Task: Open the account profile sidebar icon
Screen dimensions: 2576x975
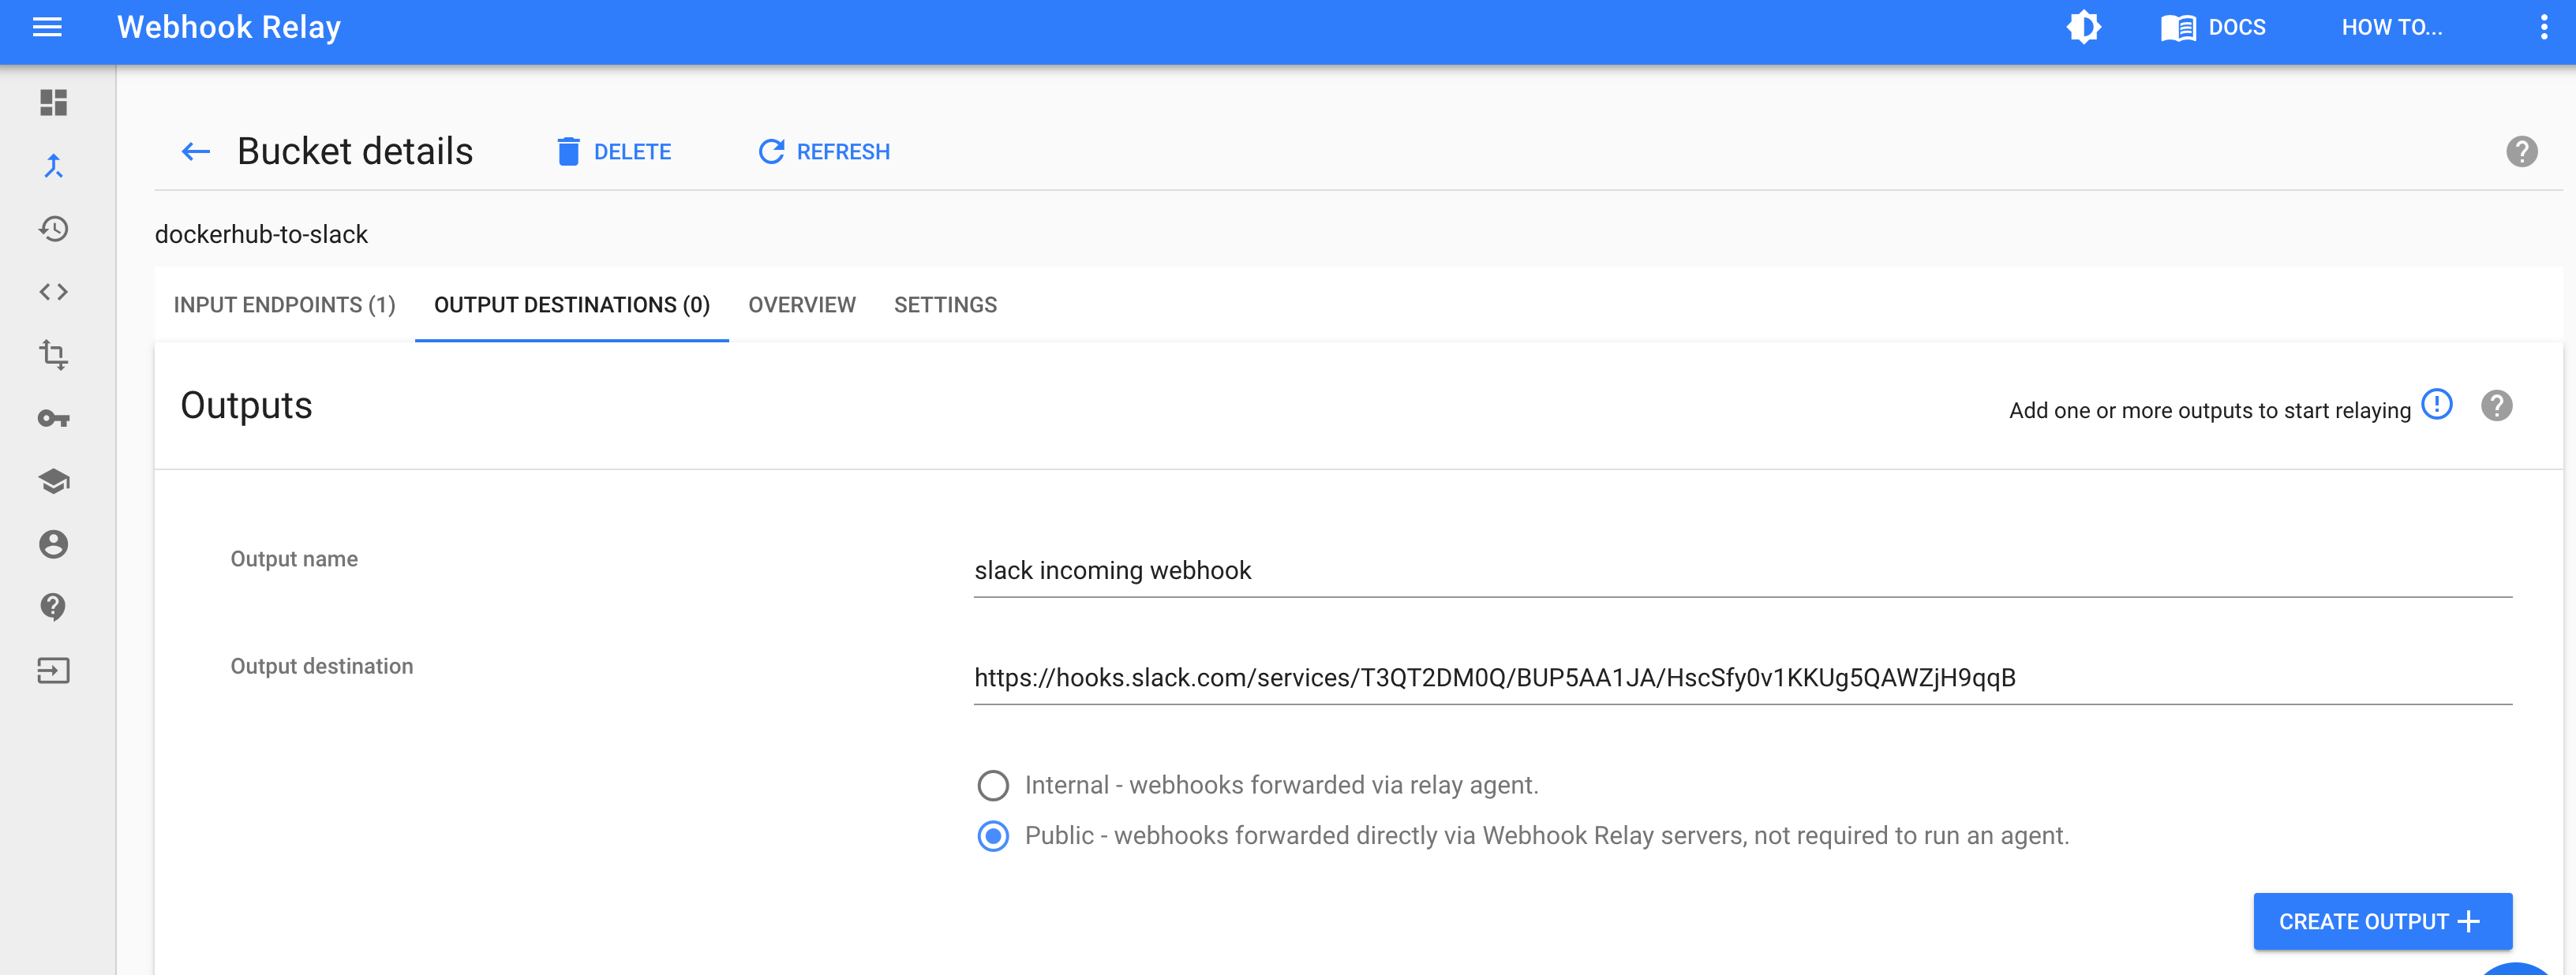Action: 53,544
